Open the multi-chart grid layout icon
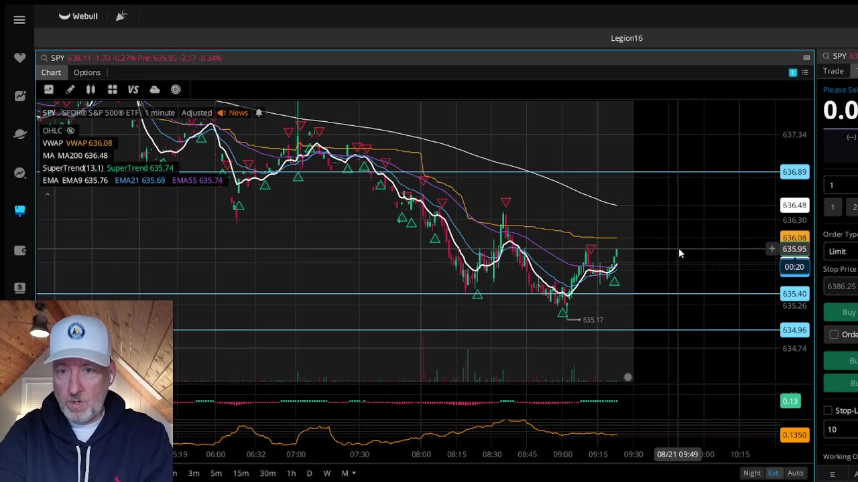The width and height of the screenshot is (858, 482). (x=113, y=90)
